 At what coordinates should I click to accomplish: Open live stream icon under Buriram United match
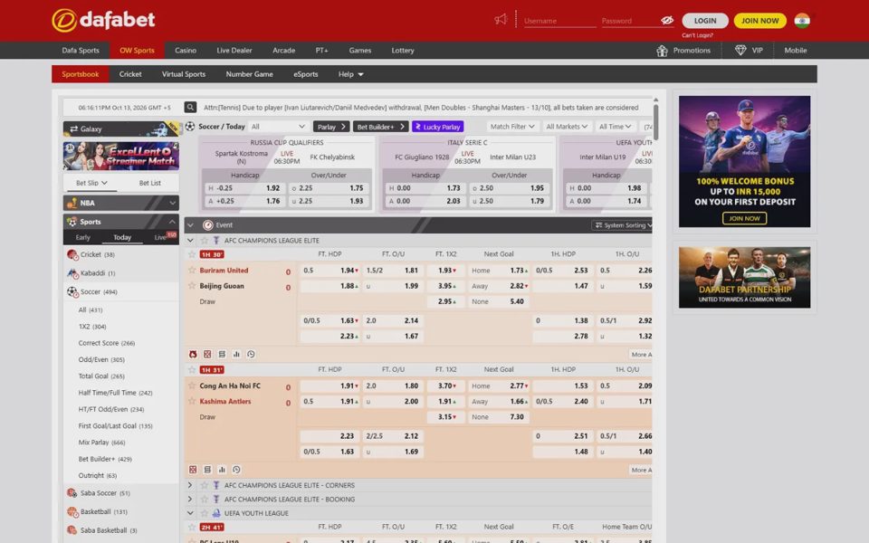click(x=193, y=354)
